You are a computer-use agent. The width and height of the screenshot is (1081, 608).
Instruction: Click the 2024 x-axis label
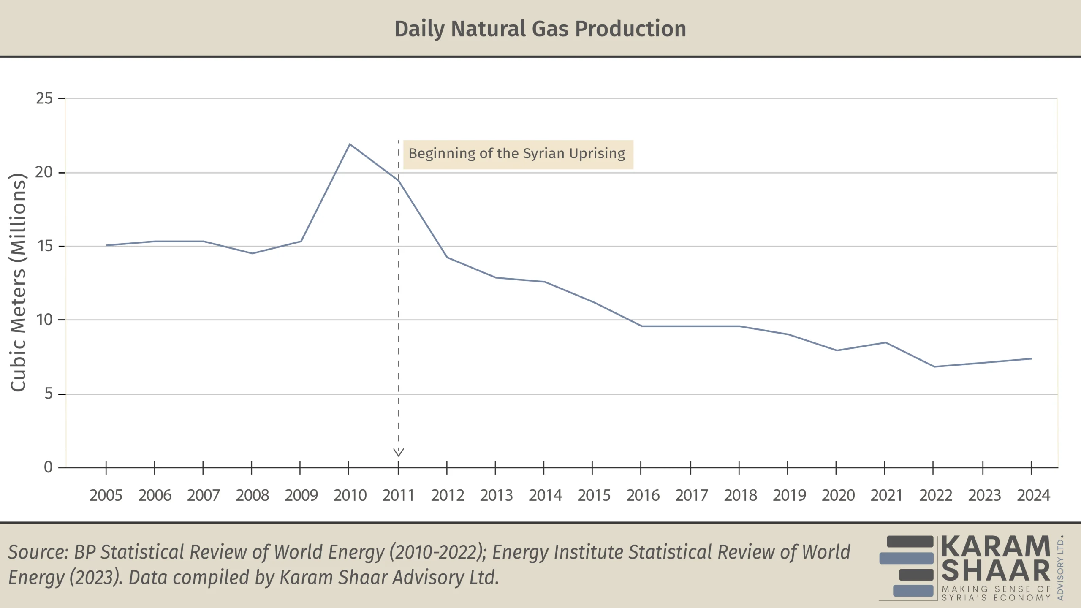pos(1033,495)
